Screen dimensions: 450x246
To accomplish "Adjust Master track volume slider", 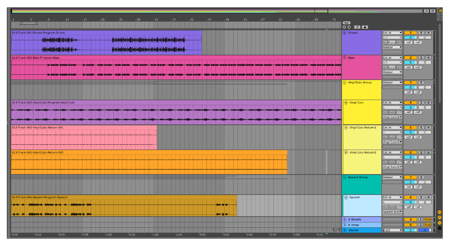I will coord(410,230).
